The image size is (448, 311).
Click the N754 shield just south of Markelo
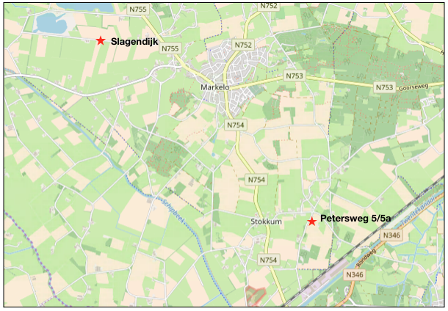(236, 125)
